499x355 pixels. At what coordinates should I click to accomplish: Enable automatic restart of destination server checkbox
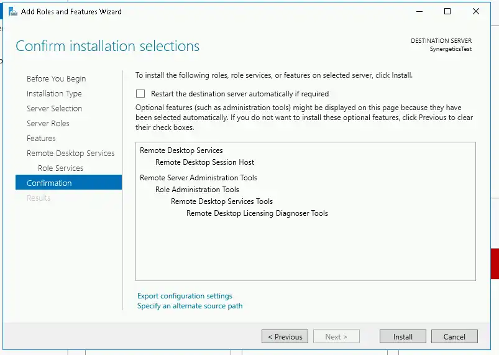pyautogui.click(x=140, y=94)
